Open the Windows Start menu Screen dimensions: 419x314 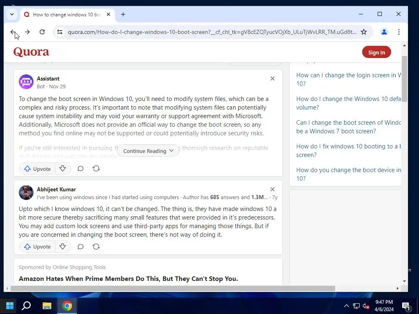click(x=10, y=306)
